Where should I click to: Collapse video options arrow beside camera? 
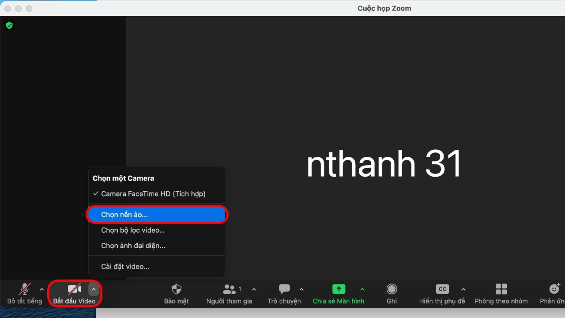click(94, 289)
